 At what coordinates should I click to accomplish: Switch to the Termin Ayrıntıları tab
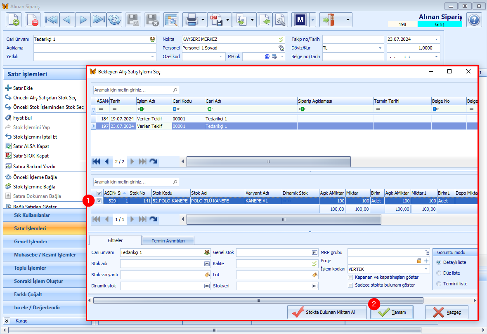coord(168,241)
